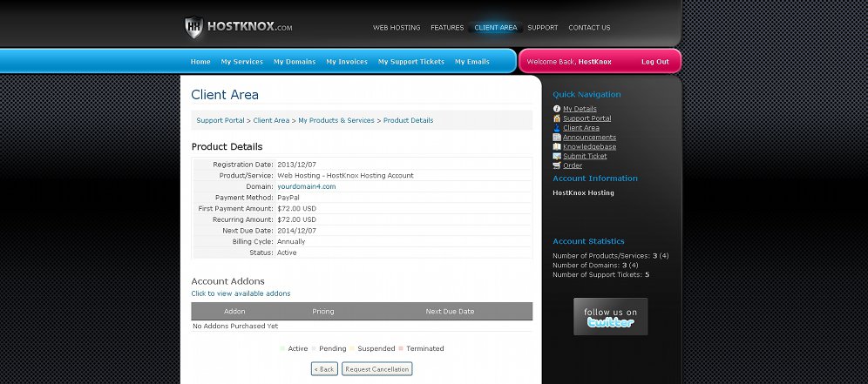Click Support Portal in breadcrumb

click(x=220, y=121)
